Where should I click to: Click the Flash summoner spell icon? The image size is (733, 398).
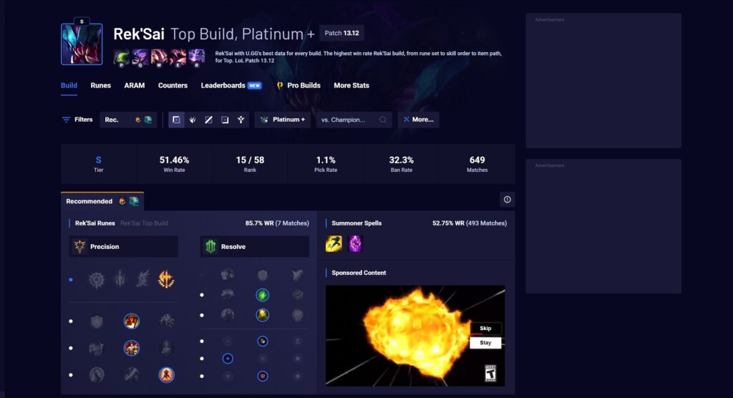click(x=334, y=244)
